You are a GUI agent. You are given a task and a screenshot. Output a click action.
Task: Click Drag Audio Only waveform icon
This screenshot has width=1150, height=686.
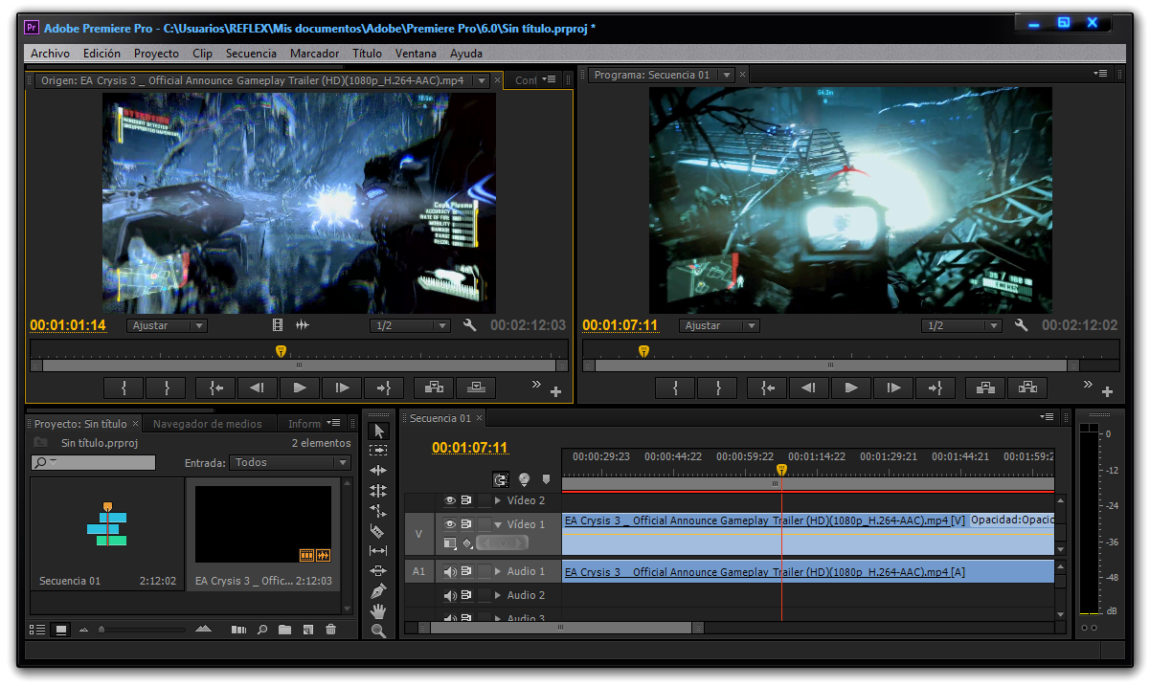point(303,325)
